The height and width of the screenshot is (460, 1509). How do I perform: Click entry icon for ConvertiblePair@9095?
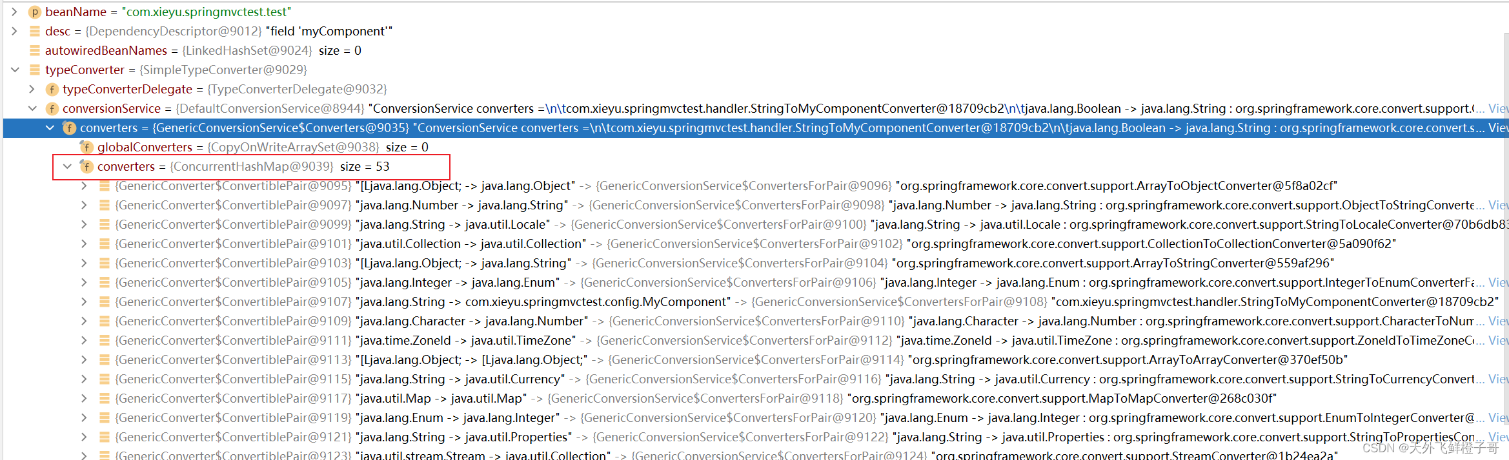104,186
